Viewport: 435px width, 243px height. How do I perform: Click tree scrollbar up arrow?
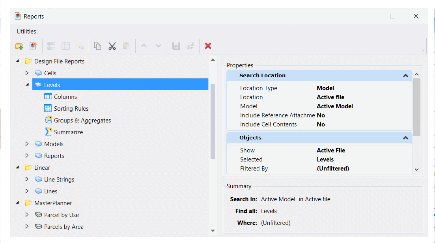213,60
